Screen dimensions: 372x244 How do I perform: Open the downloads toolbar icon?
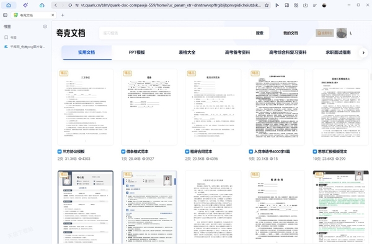click(x=305, y=5)
